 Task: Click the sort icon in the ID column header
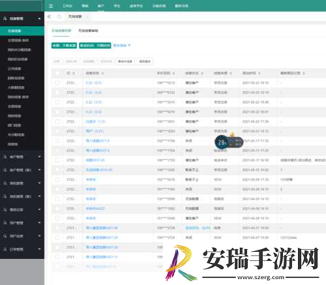[74, 73]
